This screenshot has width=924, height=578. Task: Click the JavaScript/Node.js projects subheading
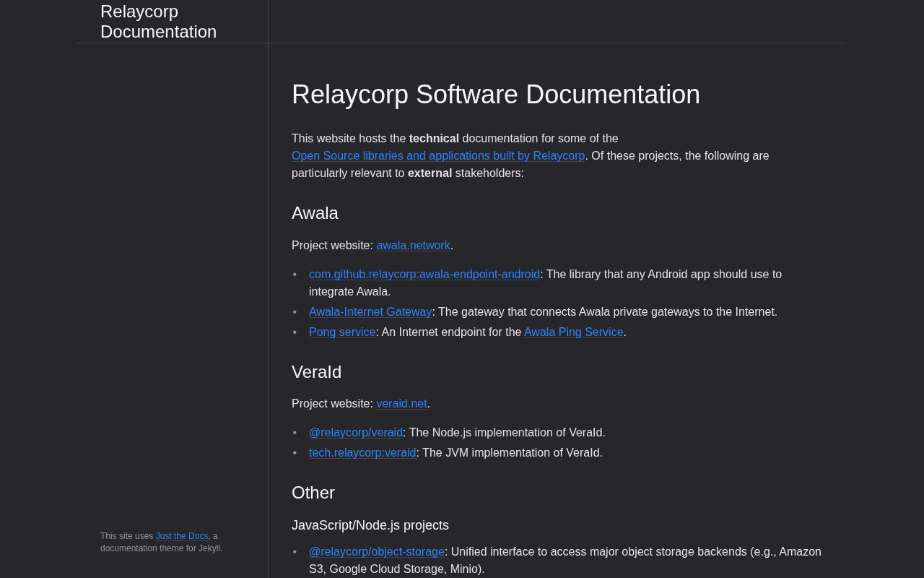pyautogui.click(x=370, y=525)
